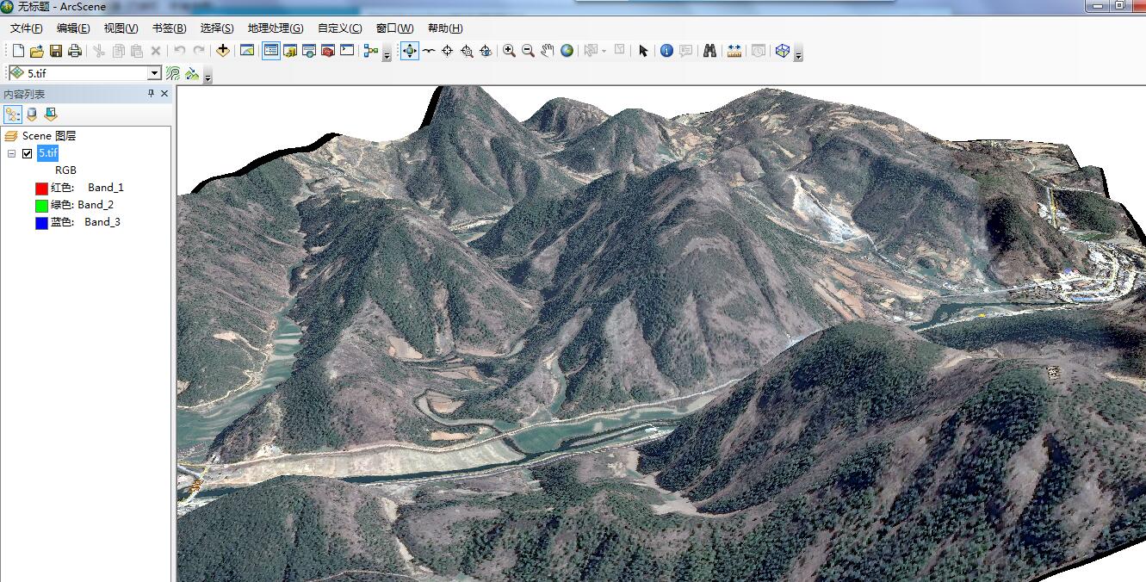Select the black arrow Select Elements tool
1146x582 pixels.
pyautogui.click(x=642, y=51)
